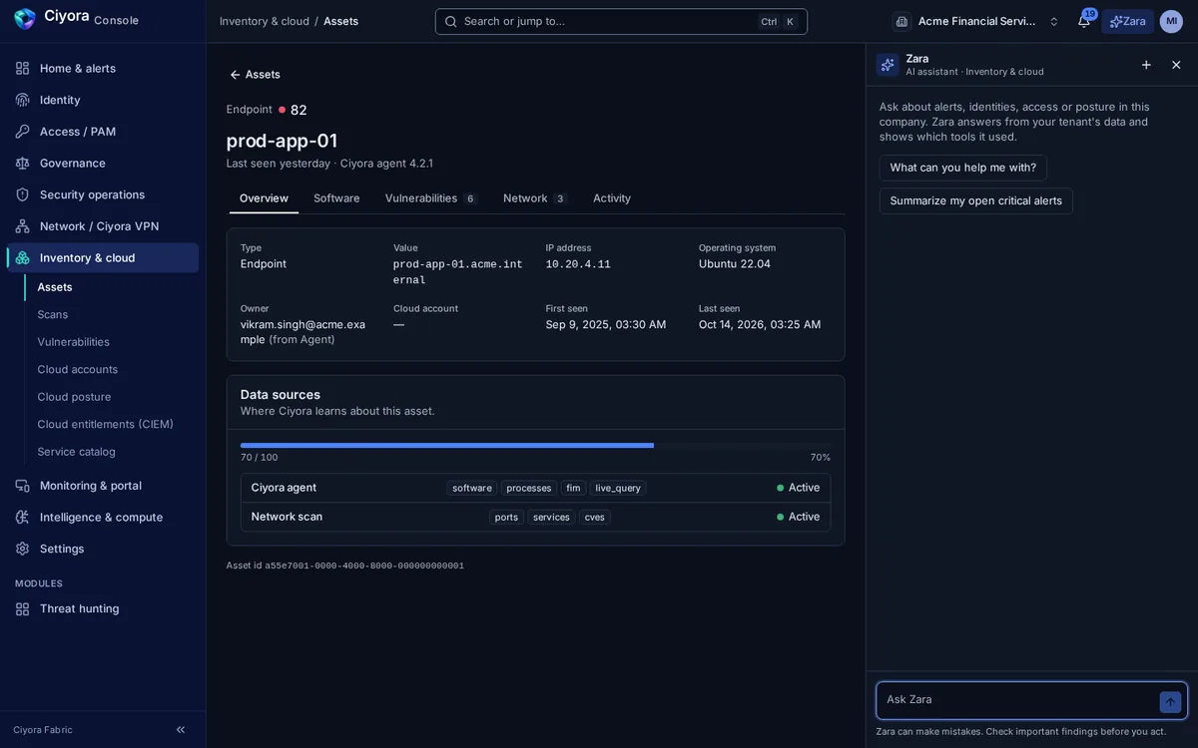Image resolution: width=1198 pixels, height=748 pixels.
Task: Click the IP address 10.20.4.11
Action: coord(578,264)
